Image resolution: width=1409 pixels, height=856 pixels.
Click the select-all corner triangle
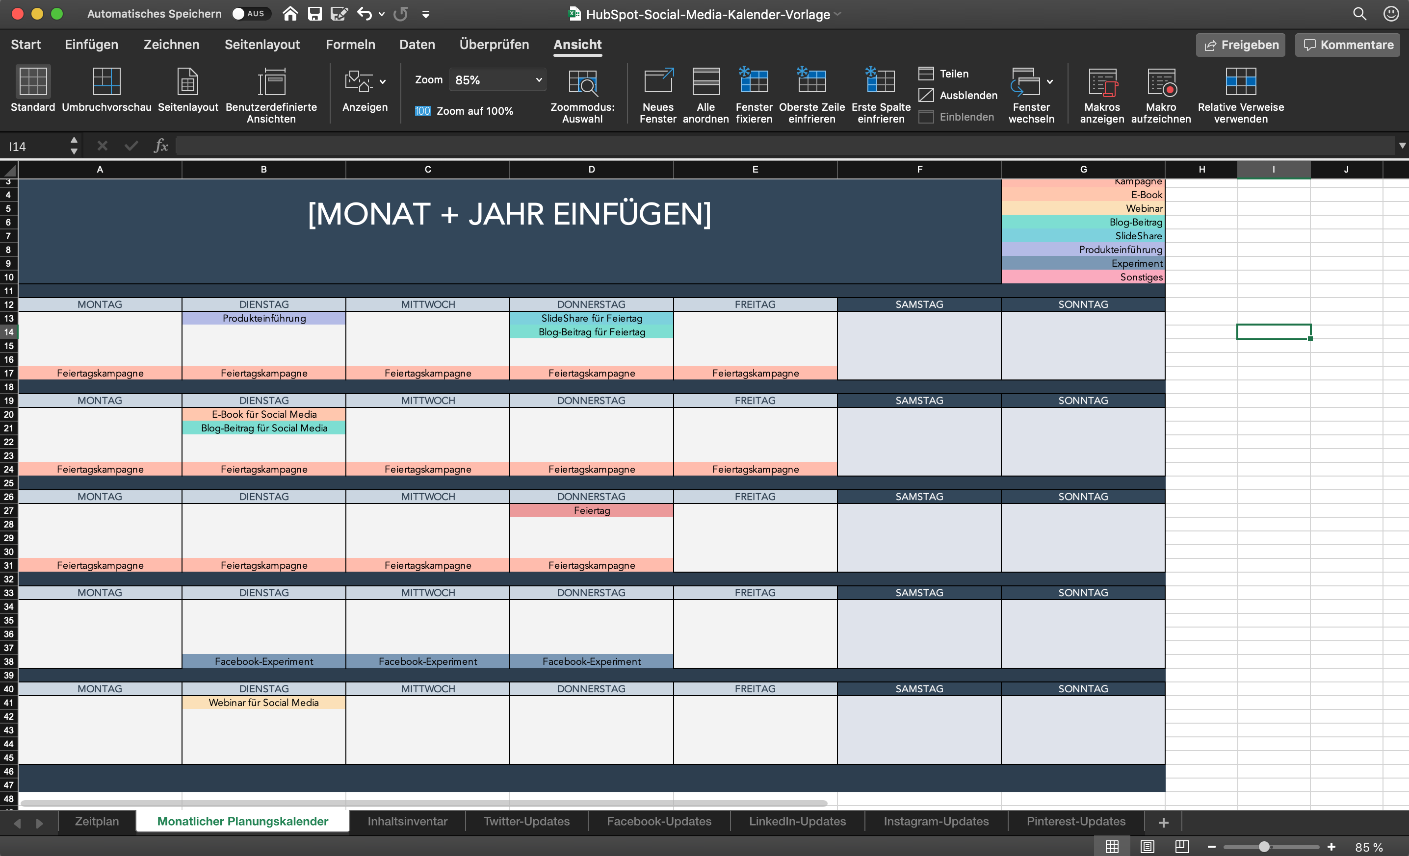[x=9, y=170]
